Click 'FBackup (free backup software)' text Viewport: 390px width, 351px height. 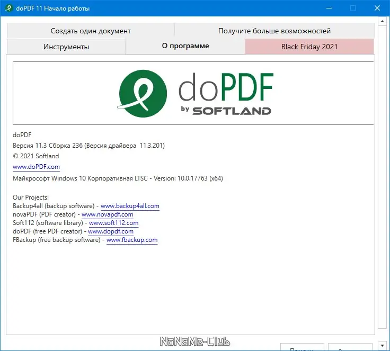click(x=57, y=240)
